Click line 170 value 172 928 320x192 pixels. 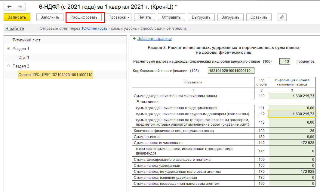coord(292,171)
